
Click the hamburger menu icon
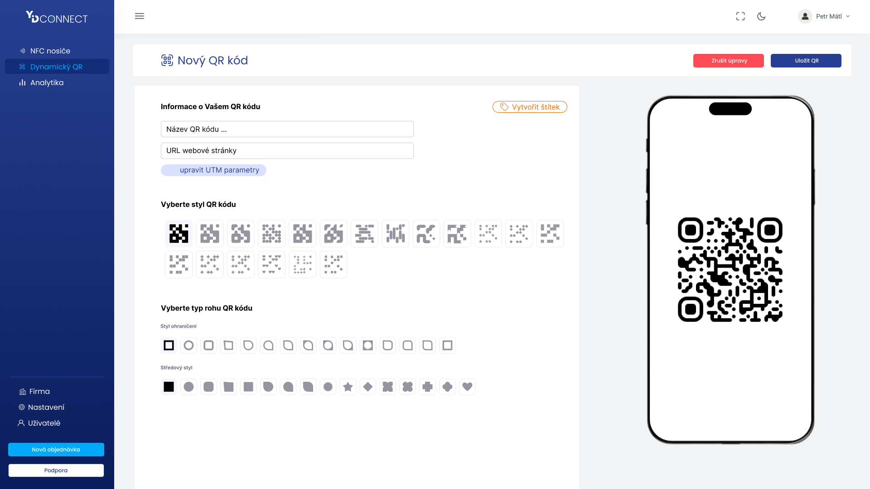(x=140, y=16)
